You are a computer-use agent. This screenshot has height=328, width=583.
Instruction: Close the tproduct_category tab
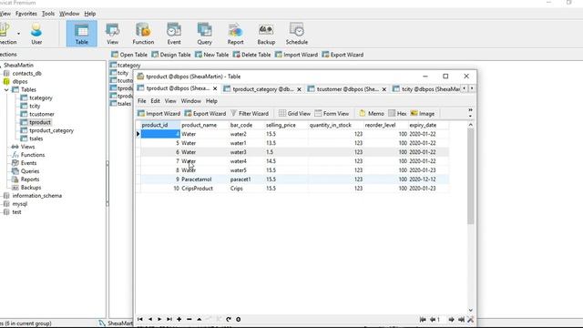(299, 89)
